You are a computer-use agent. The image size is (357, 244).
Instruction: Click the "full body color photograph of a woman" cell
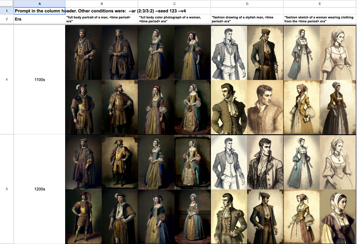174,19
